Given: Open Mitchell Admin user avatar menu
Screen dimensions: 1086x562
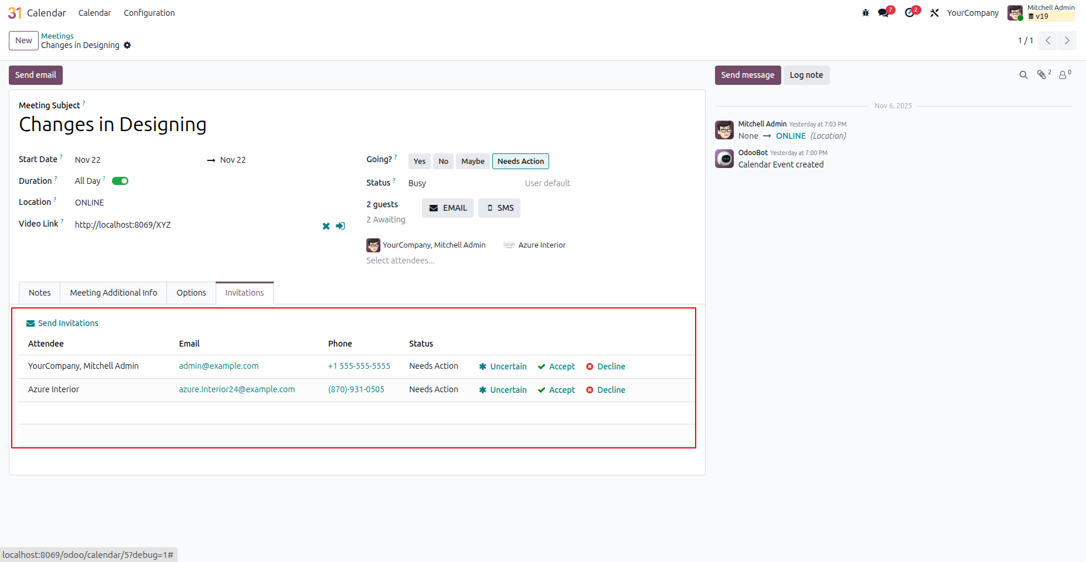Looking at the screenshot, I should pos(1015,13).
